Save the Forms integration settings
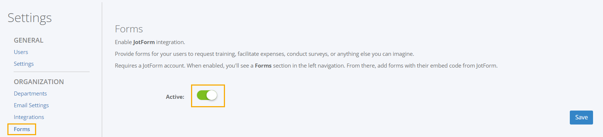 click(x=581, y=118)
